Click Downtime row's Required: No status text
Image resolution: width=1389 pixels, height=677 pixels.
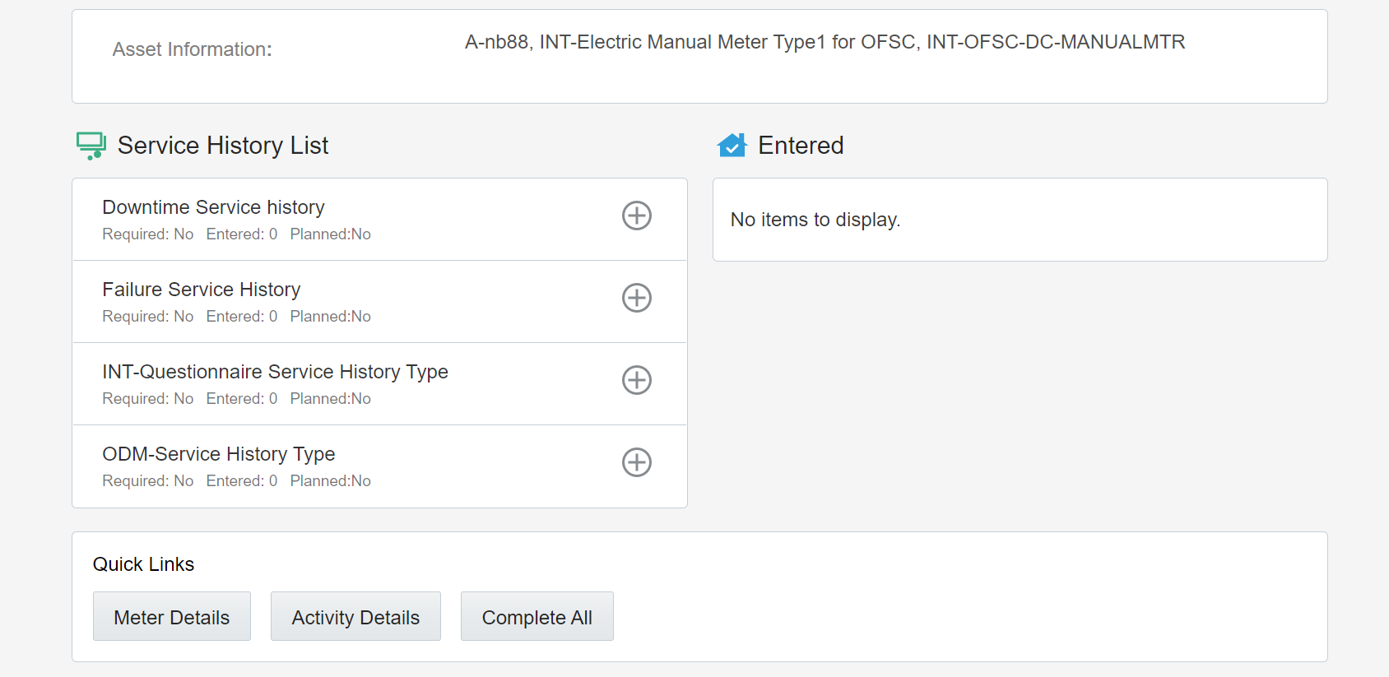148,234
